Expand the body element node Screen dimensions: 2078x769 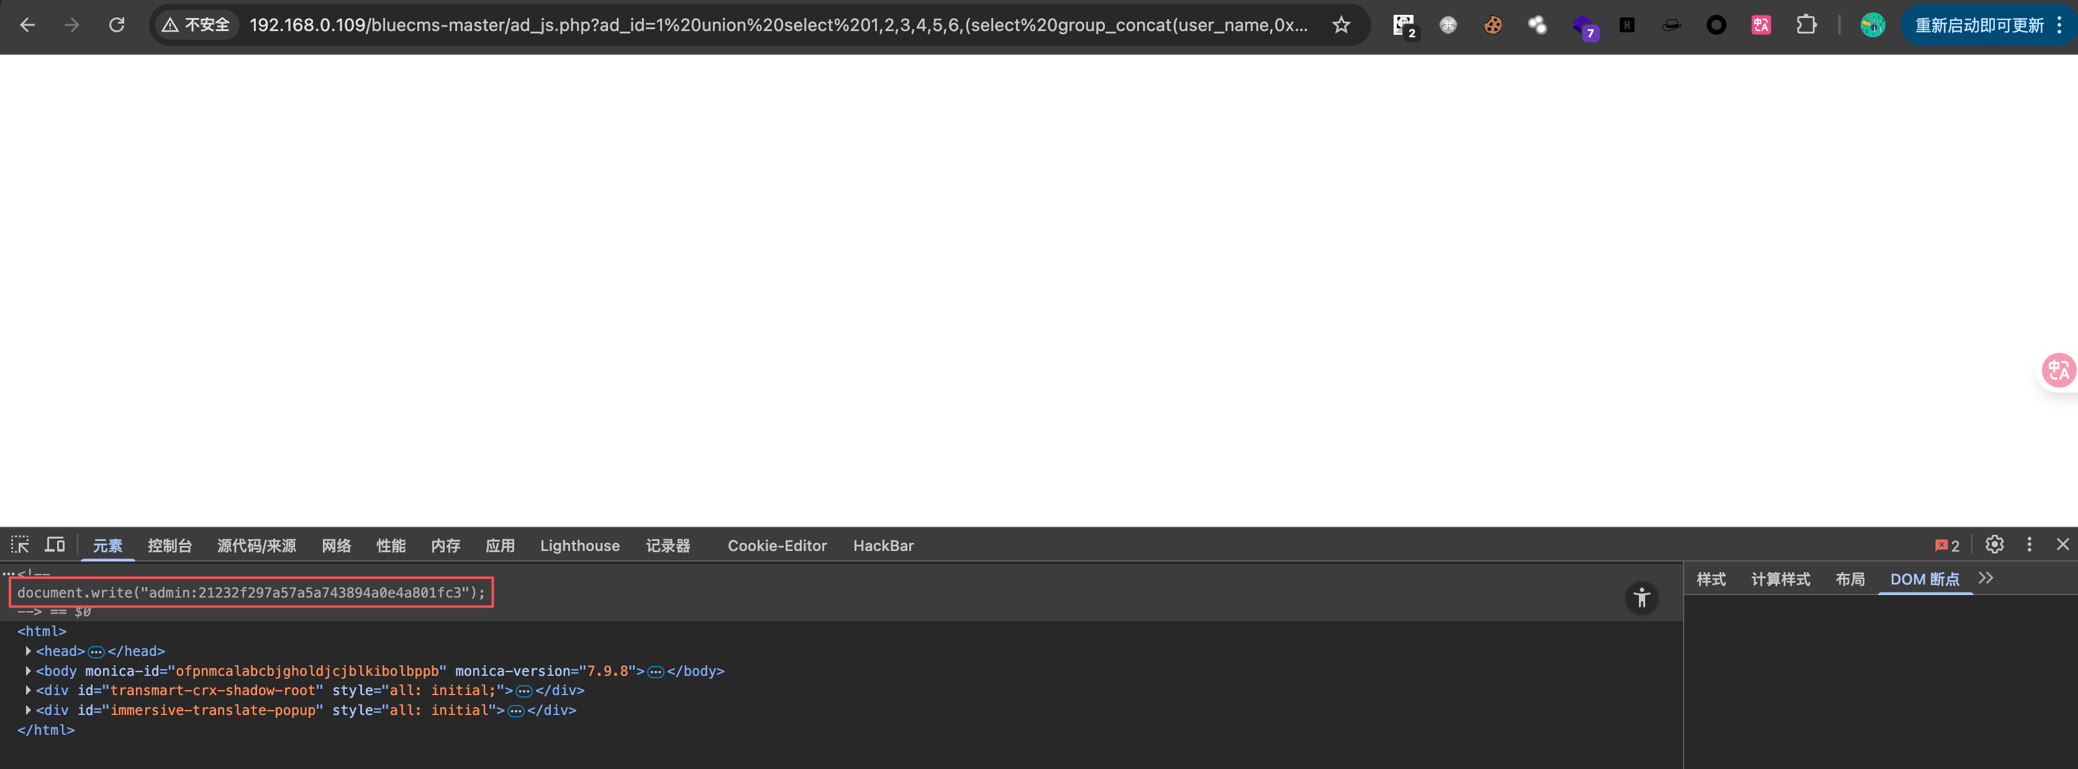28,671
